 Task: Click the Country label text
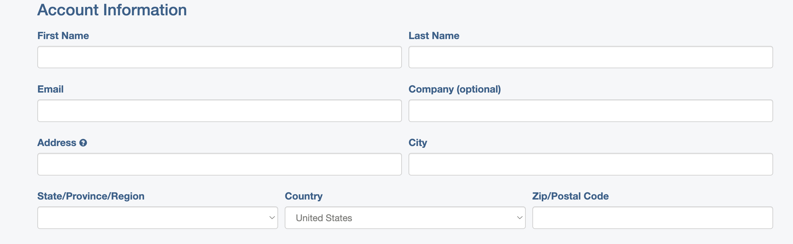pyautogui.click(x=303, y=197)
